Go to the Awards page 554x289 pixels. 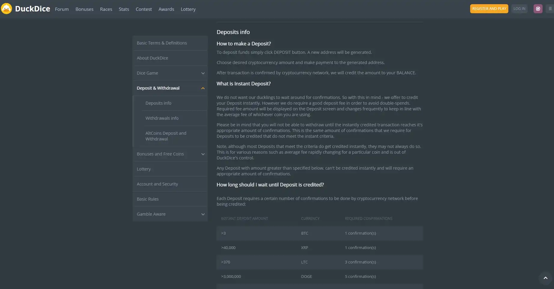166,9
